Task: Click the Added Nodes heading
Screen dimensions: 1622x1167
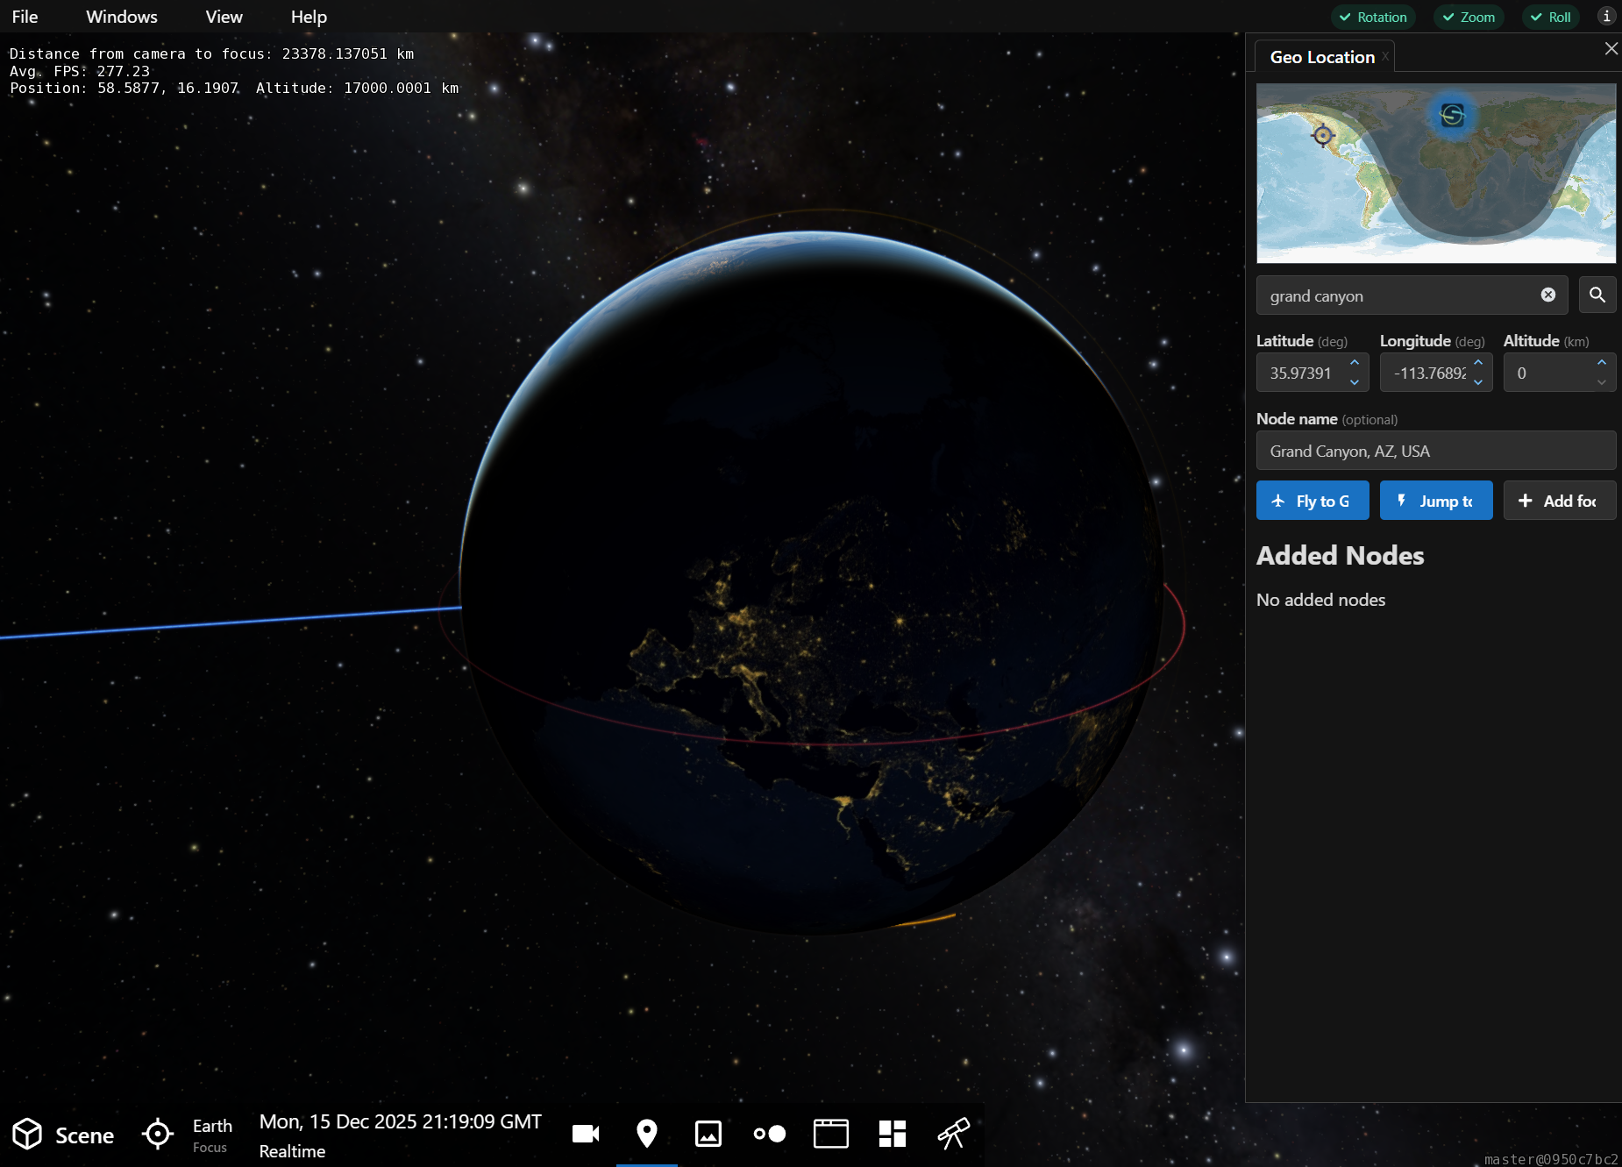Action: tap(1340, 555)
